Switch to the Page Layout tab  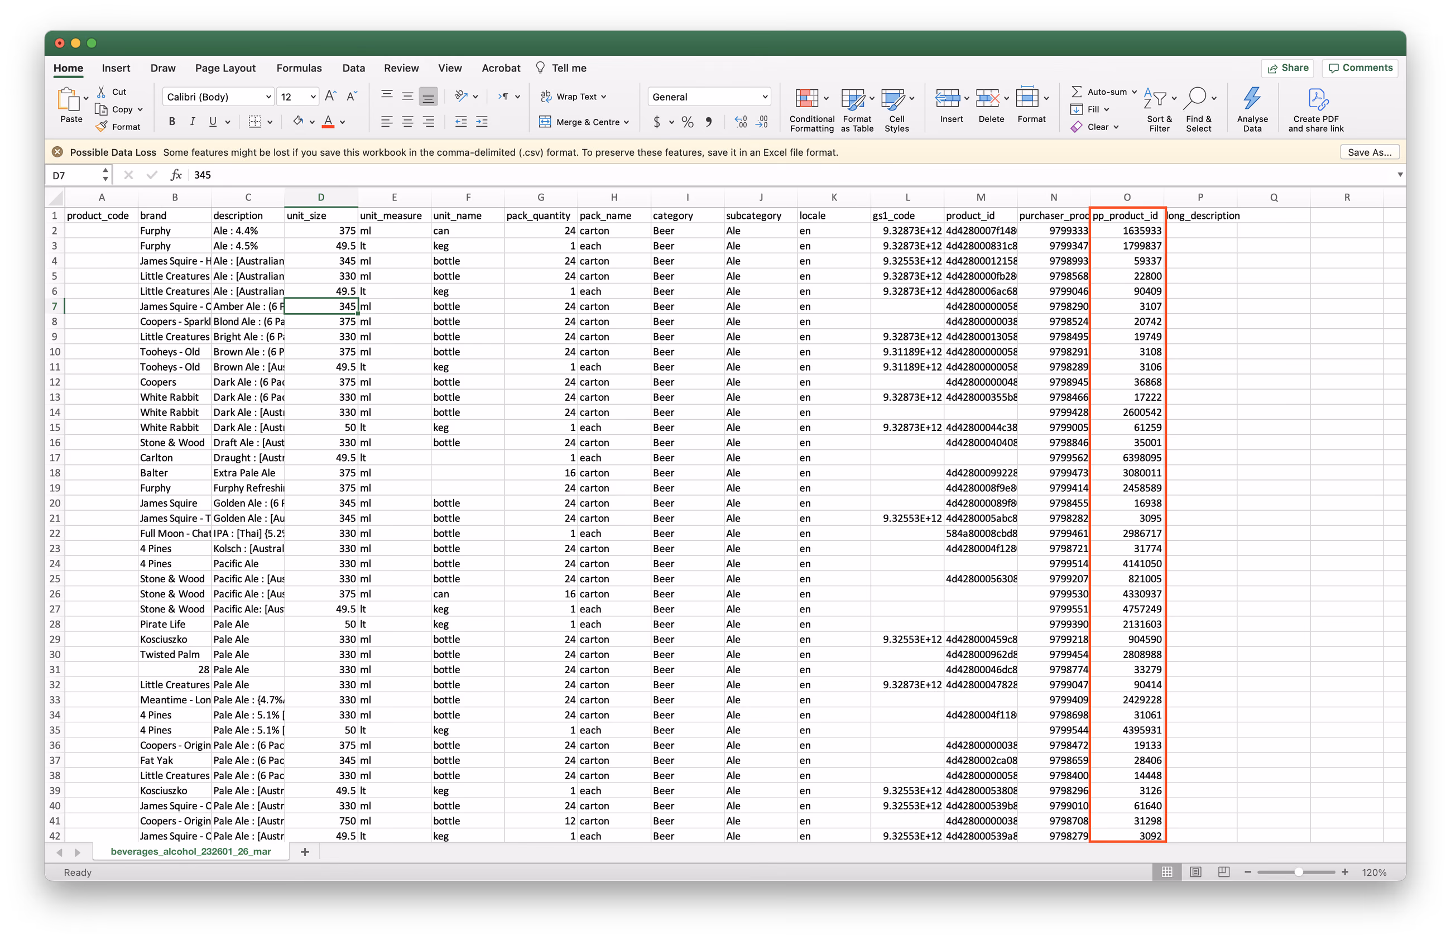(225, 68)
